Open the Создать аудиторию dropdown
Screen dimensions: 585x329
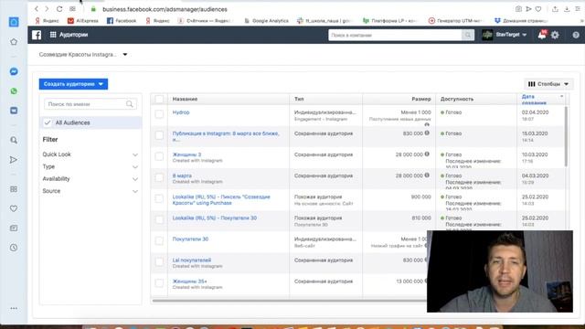(73, 84)
